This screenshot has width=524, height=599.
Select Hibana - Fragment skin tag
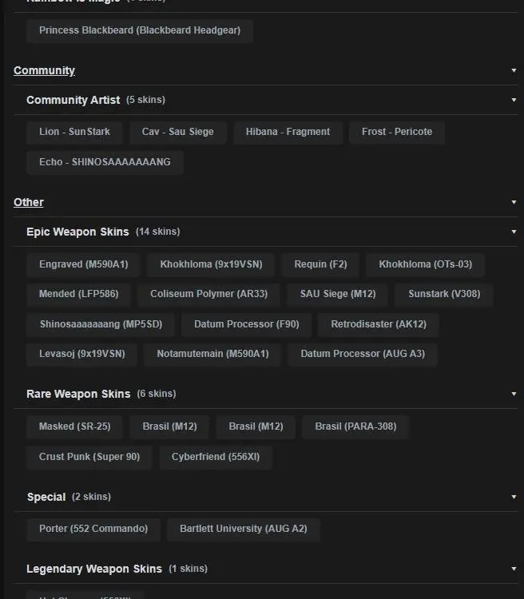coord(288,132)
